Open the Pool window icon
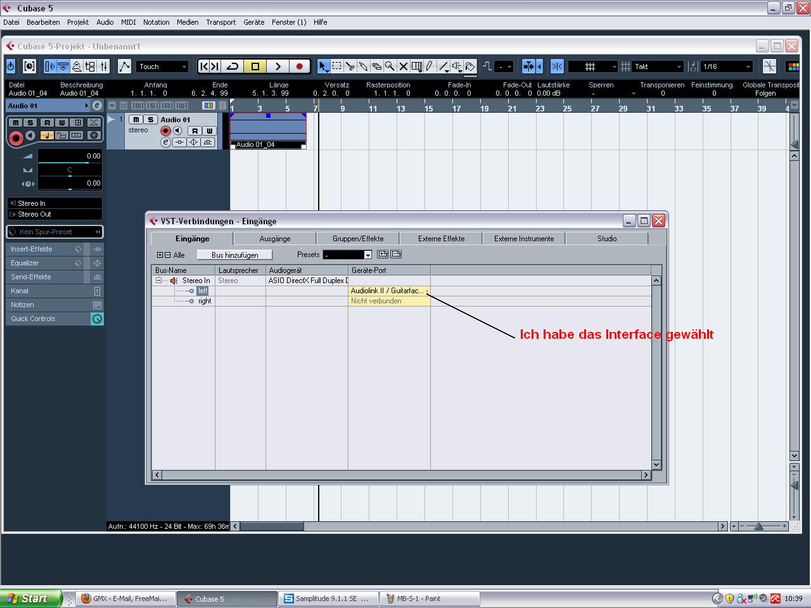This screenshot has width=811, height=608. 90,66
